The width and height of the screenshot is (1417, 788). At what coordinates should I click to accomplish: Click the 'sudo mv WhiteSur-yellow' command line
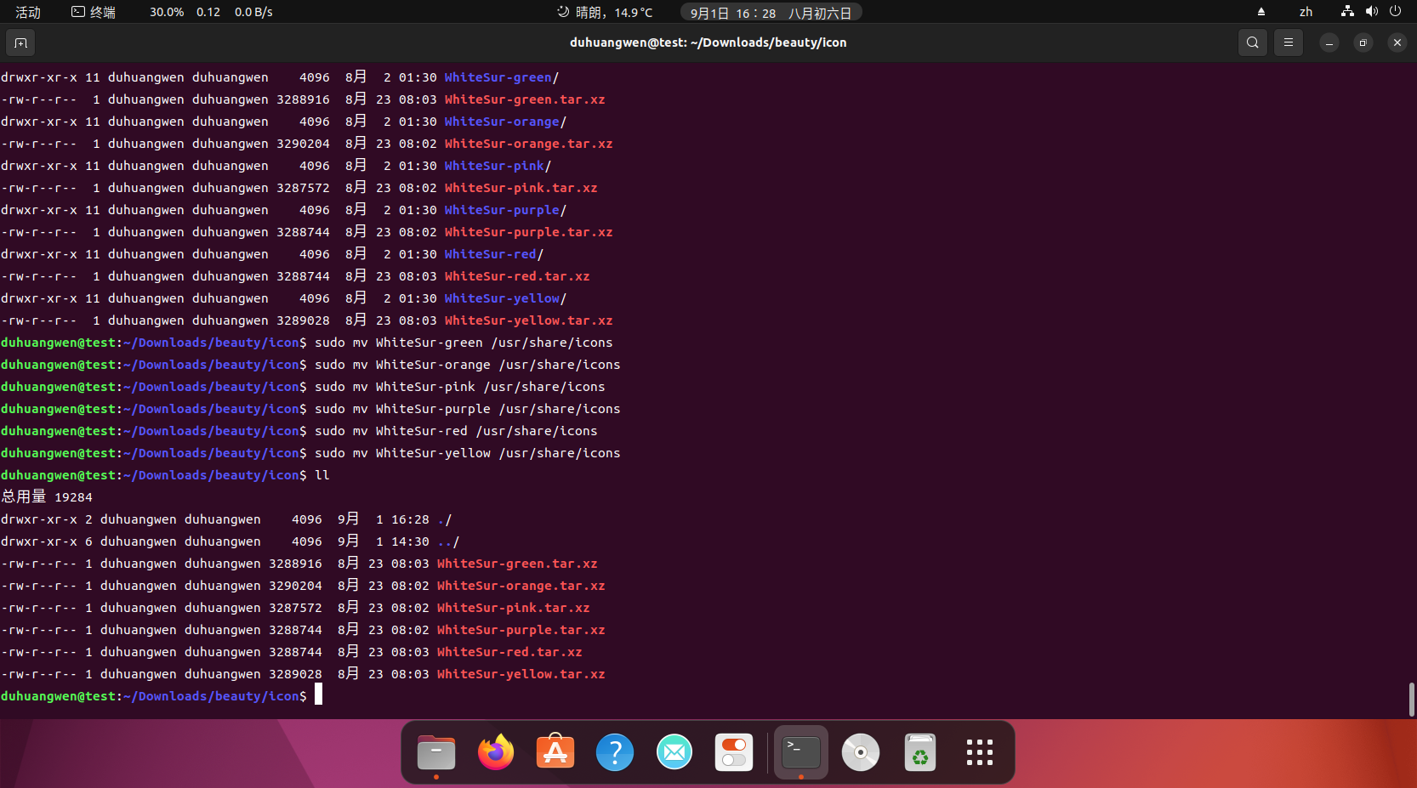pos(468,453)
